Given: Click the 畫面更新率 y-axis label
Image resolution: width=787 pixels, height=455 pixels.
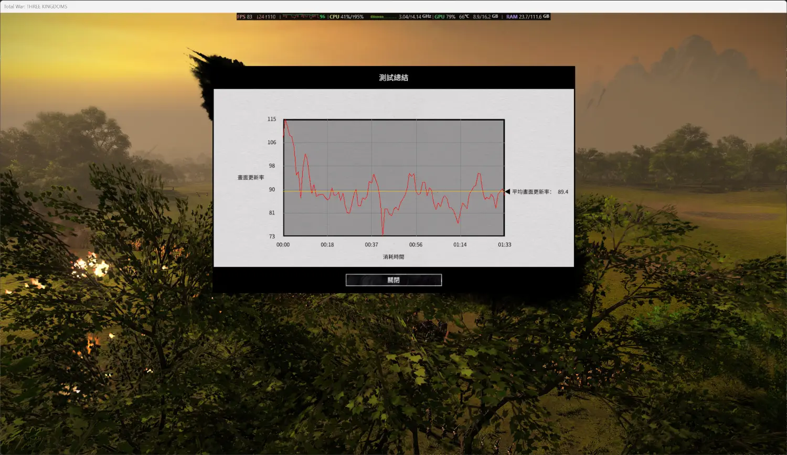Looking at the screenshot, I should tap(251, 178).
